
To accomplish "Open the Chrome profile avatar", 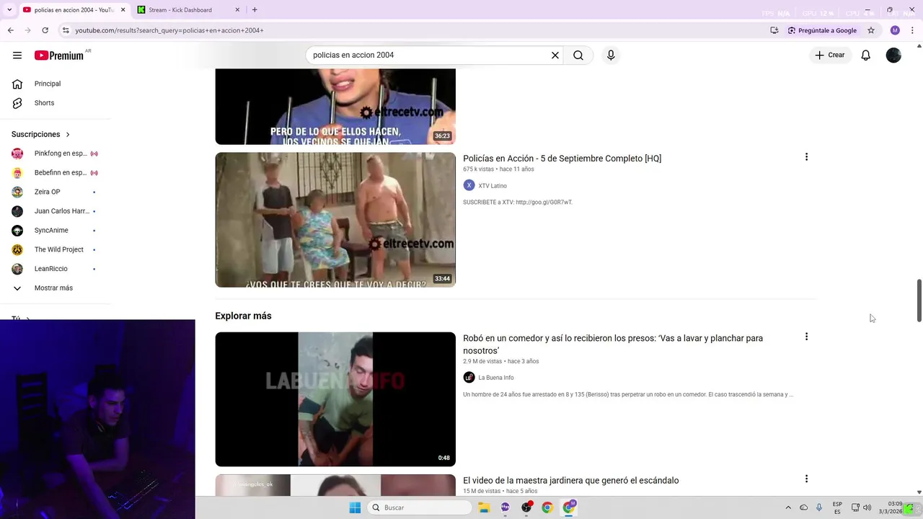I will click(x=895, y=30).
